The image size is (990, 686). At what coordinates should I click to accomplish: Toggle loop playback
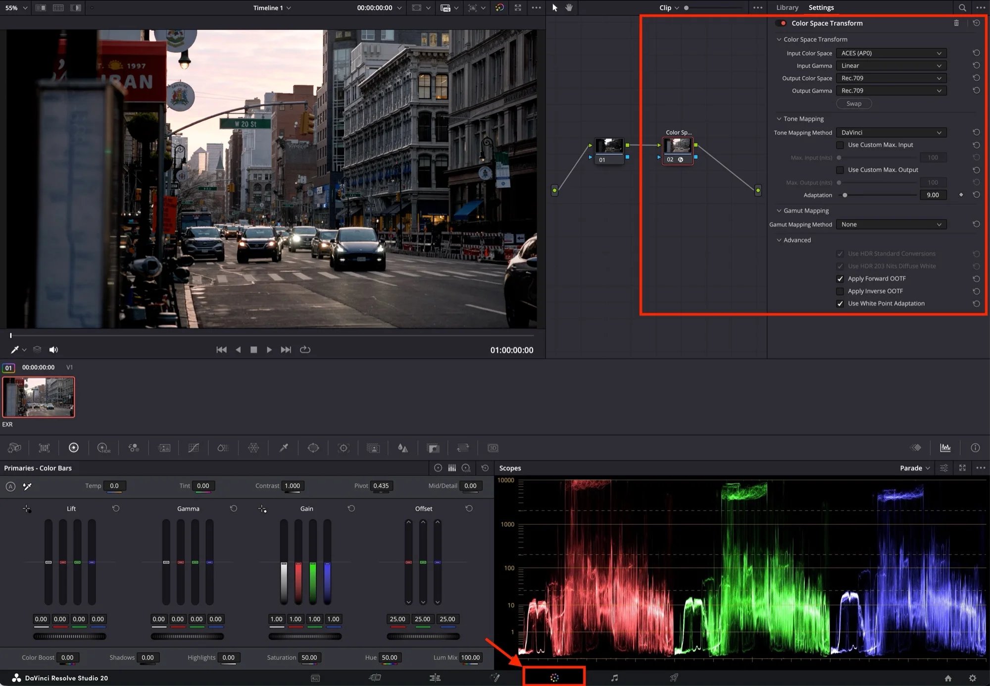305,350
